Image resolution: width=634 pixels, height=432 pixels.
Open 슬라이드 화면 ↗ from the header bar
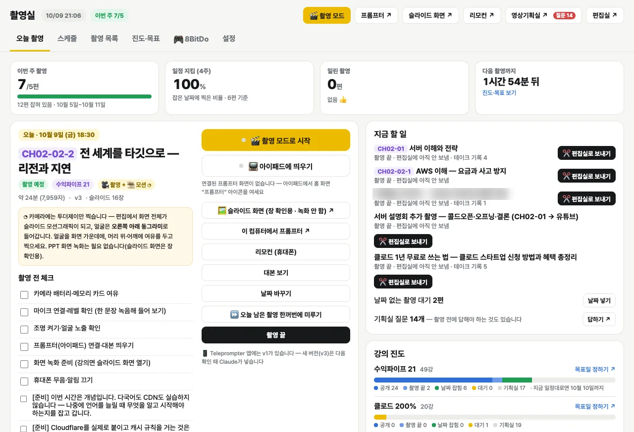click(430, 15)
